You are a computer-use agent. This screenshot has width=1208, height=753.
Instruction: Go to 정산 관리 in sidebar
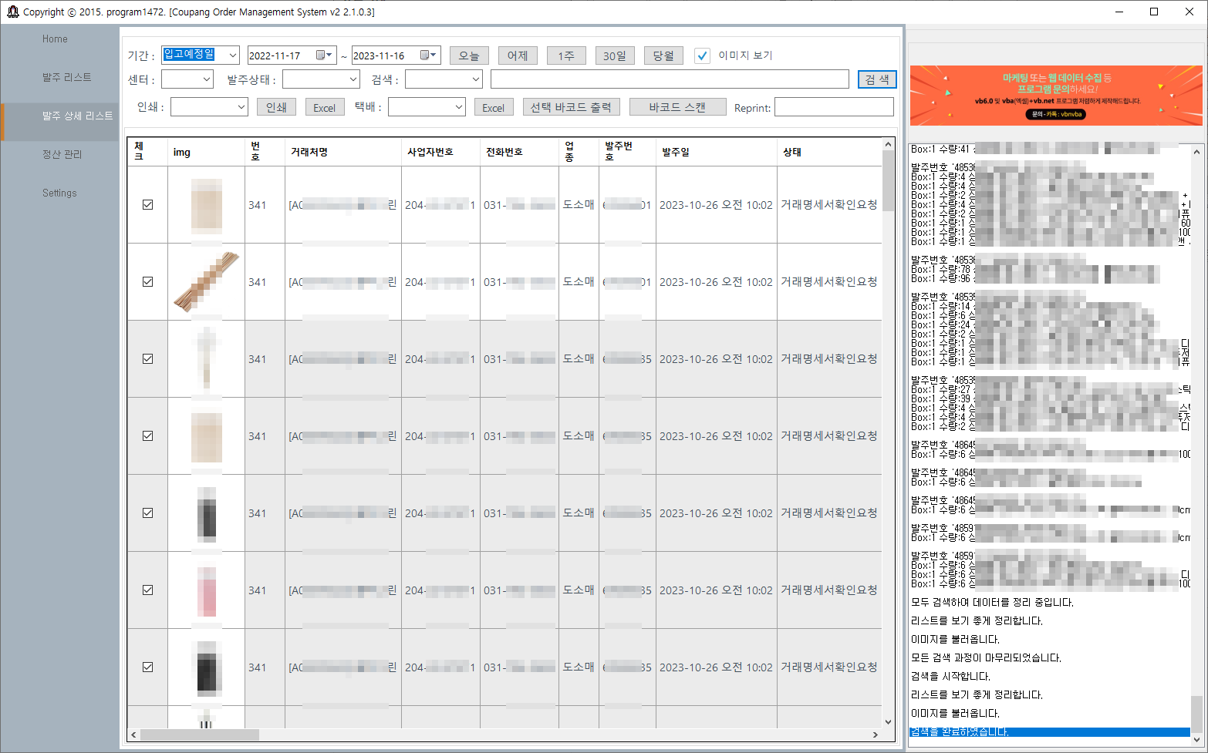(62, 154)
